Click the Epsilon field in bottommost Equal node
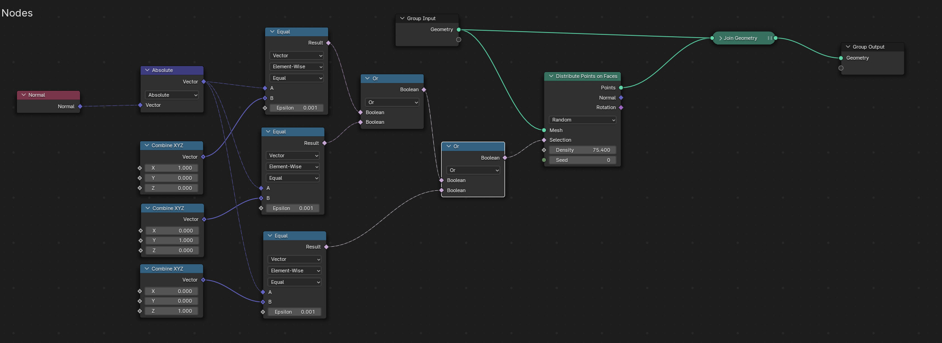The image size is (942, 343). (295, 312)
